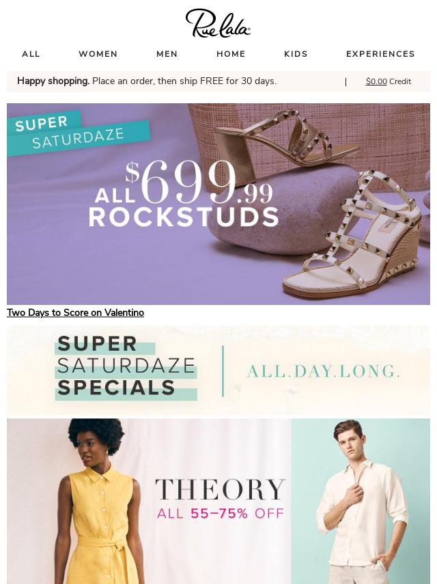View the $0.00 Credit balance link
The width and height of the screenshot is (437, 584).
[x=389, y=81]
